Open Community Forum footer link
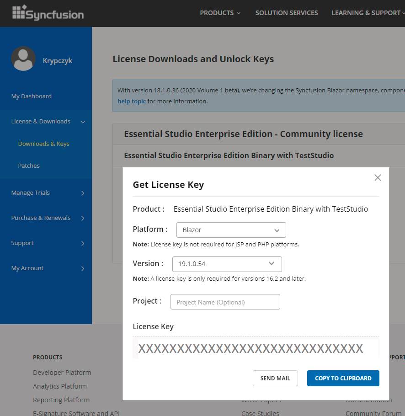The height and width of the screenshot is (416, 405). click(x=373, y=413)
